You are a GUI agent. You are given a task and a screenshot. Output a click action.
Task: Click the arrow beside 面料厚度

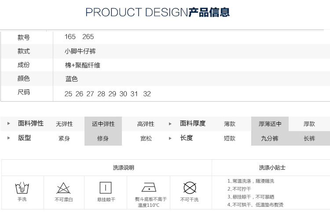[170, 124]
